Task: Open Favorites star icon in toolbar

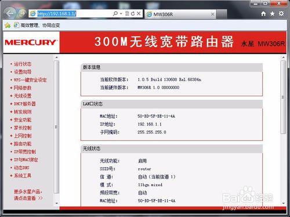Action: [272, 13]
